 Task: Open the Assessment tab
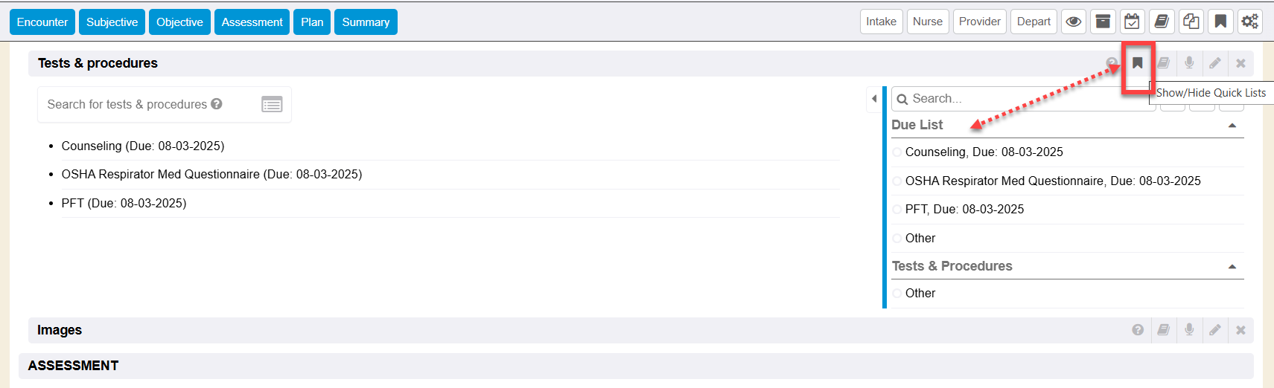coord(252,22)
